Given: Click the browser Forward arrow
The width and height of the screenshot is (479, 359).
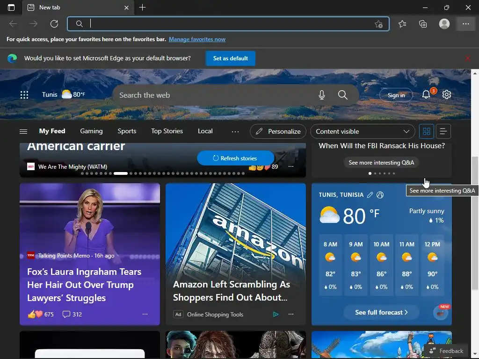Looking at the screenshot, I should point(33,24).
